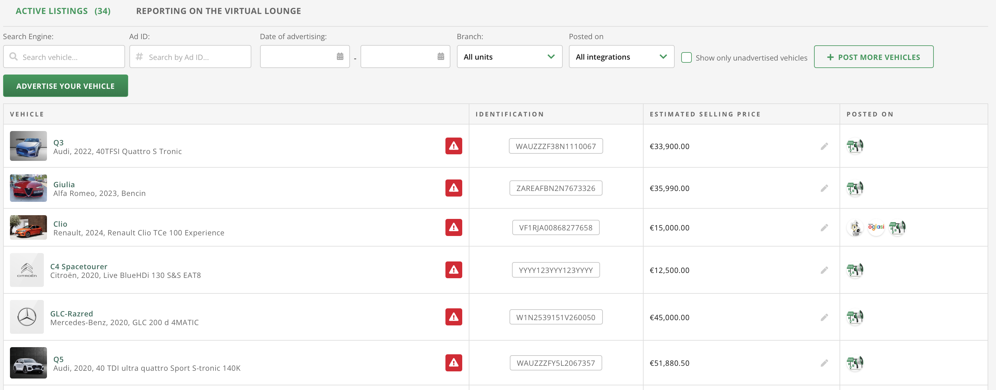Screen dimensions: 996x390
Task: Open Reporting on the Virtual Lounge tab
Action: pos(218,11)
